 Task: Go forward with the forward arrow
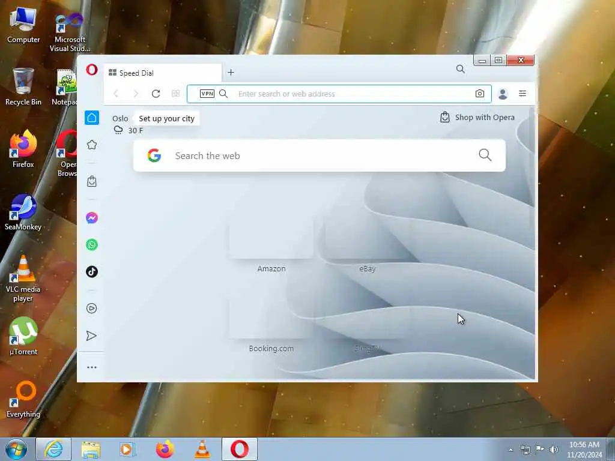(136, 94)
